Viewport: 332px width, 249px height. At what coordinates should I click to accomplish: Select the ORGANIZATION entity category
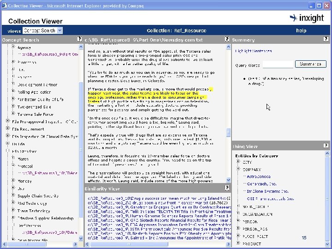[x=257, y=214]
